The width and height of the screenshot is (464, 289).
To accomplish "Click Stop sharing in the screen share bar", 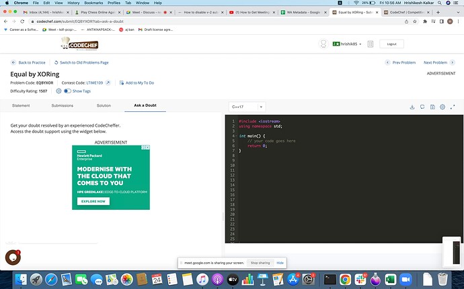I will (x=260, y=263).
